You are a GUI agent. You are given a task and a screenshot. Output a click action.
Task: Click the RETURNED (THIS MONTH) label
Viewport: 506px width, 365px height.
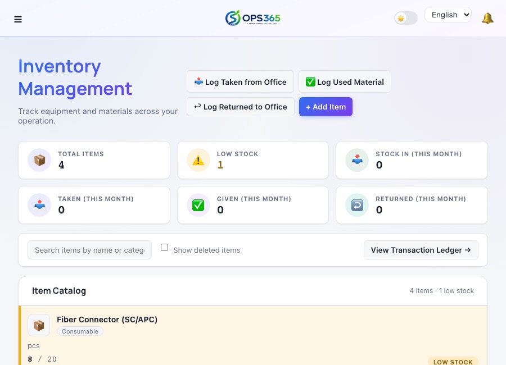pos(421,199)
